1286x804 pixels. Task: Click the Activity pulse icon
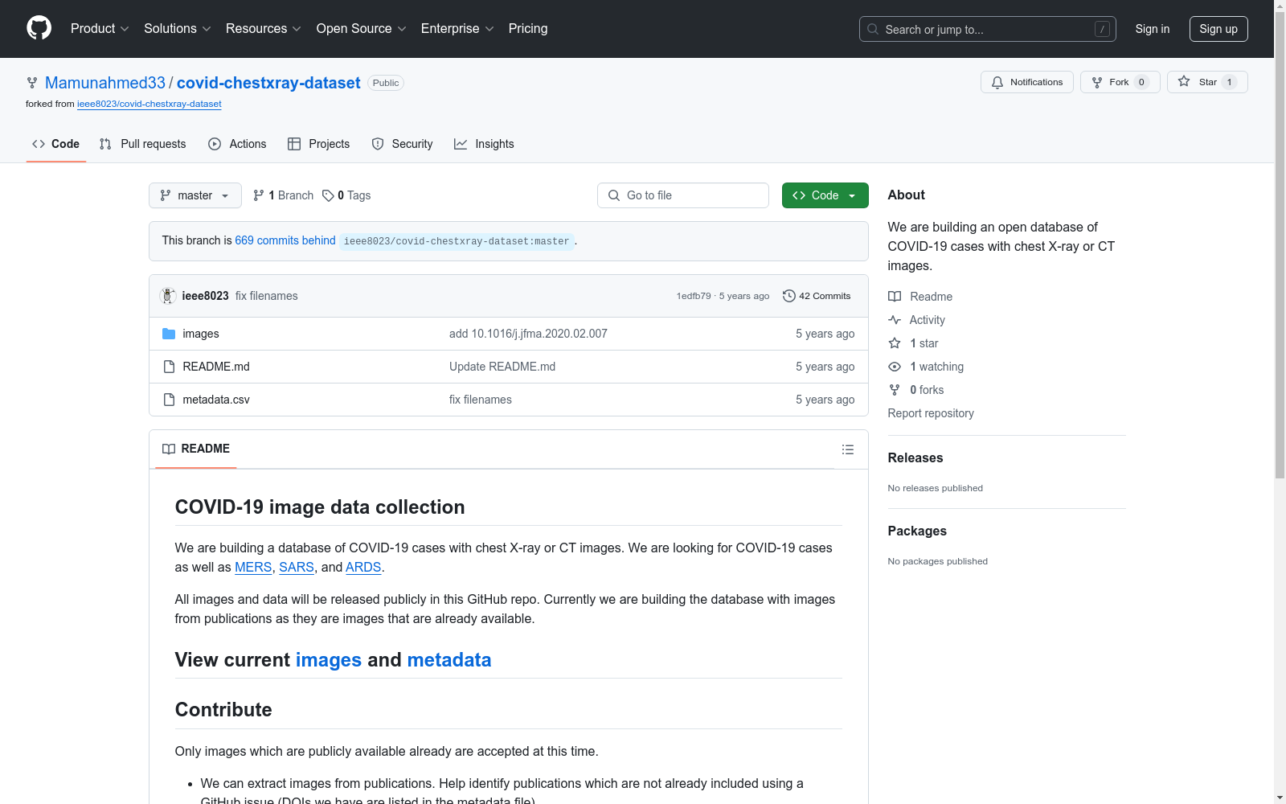click(x=895, y=320)
